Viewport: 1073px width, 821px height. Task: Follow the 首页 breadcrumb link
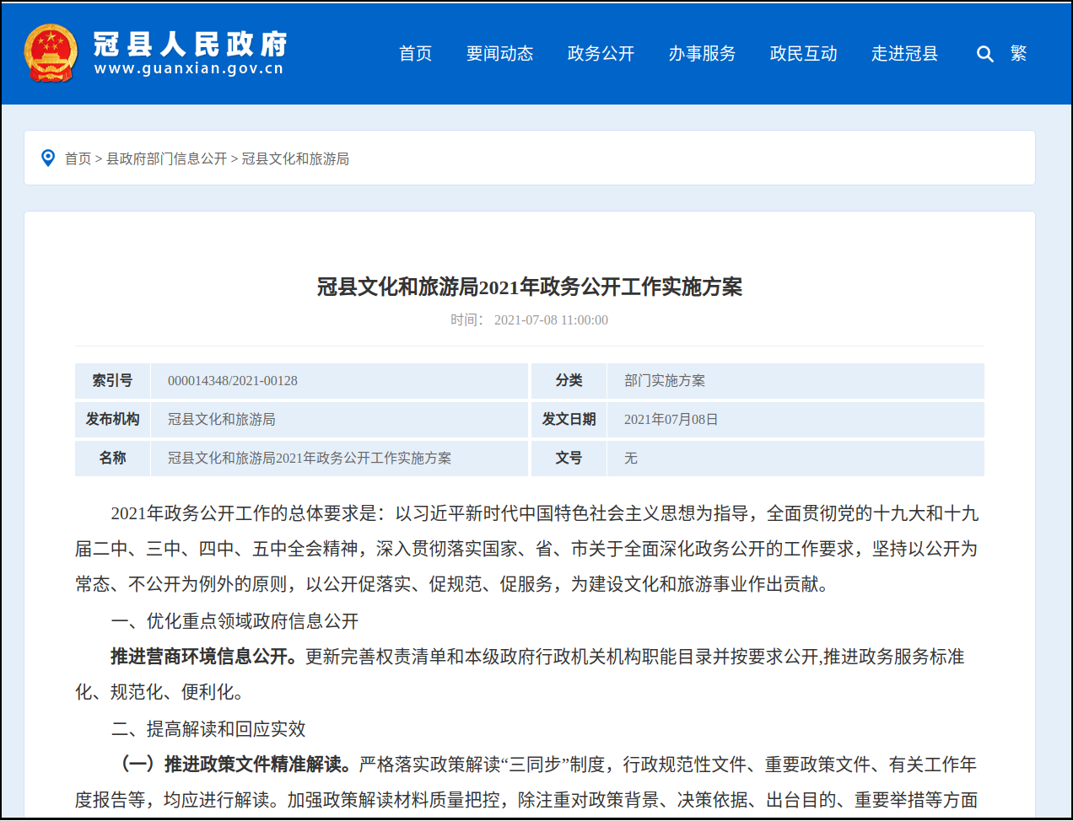click(78, 158)
